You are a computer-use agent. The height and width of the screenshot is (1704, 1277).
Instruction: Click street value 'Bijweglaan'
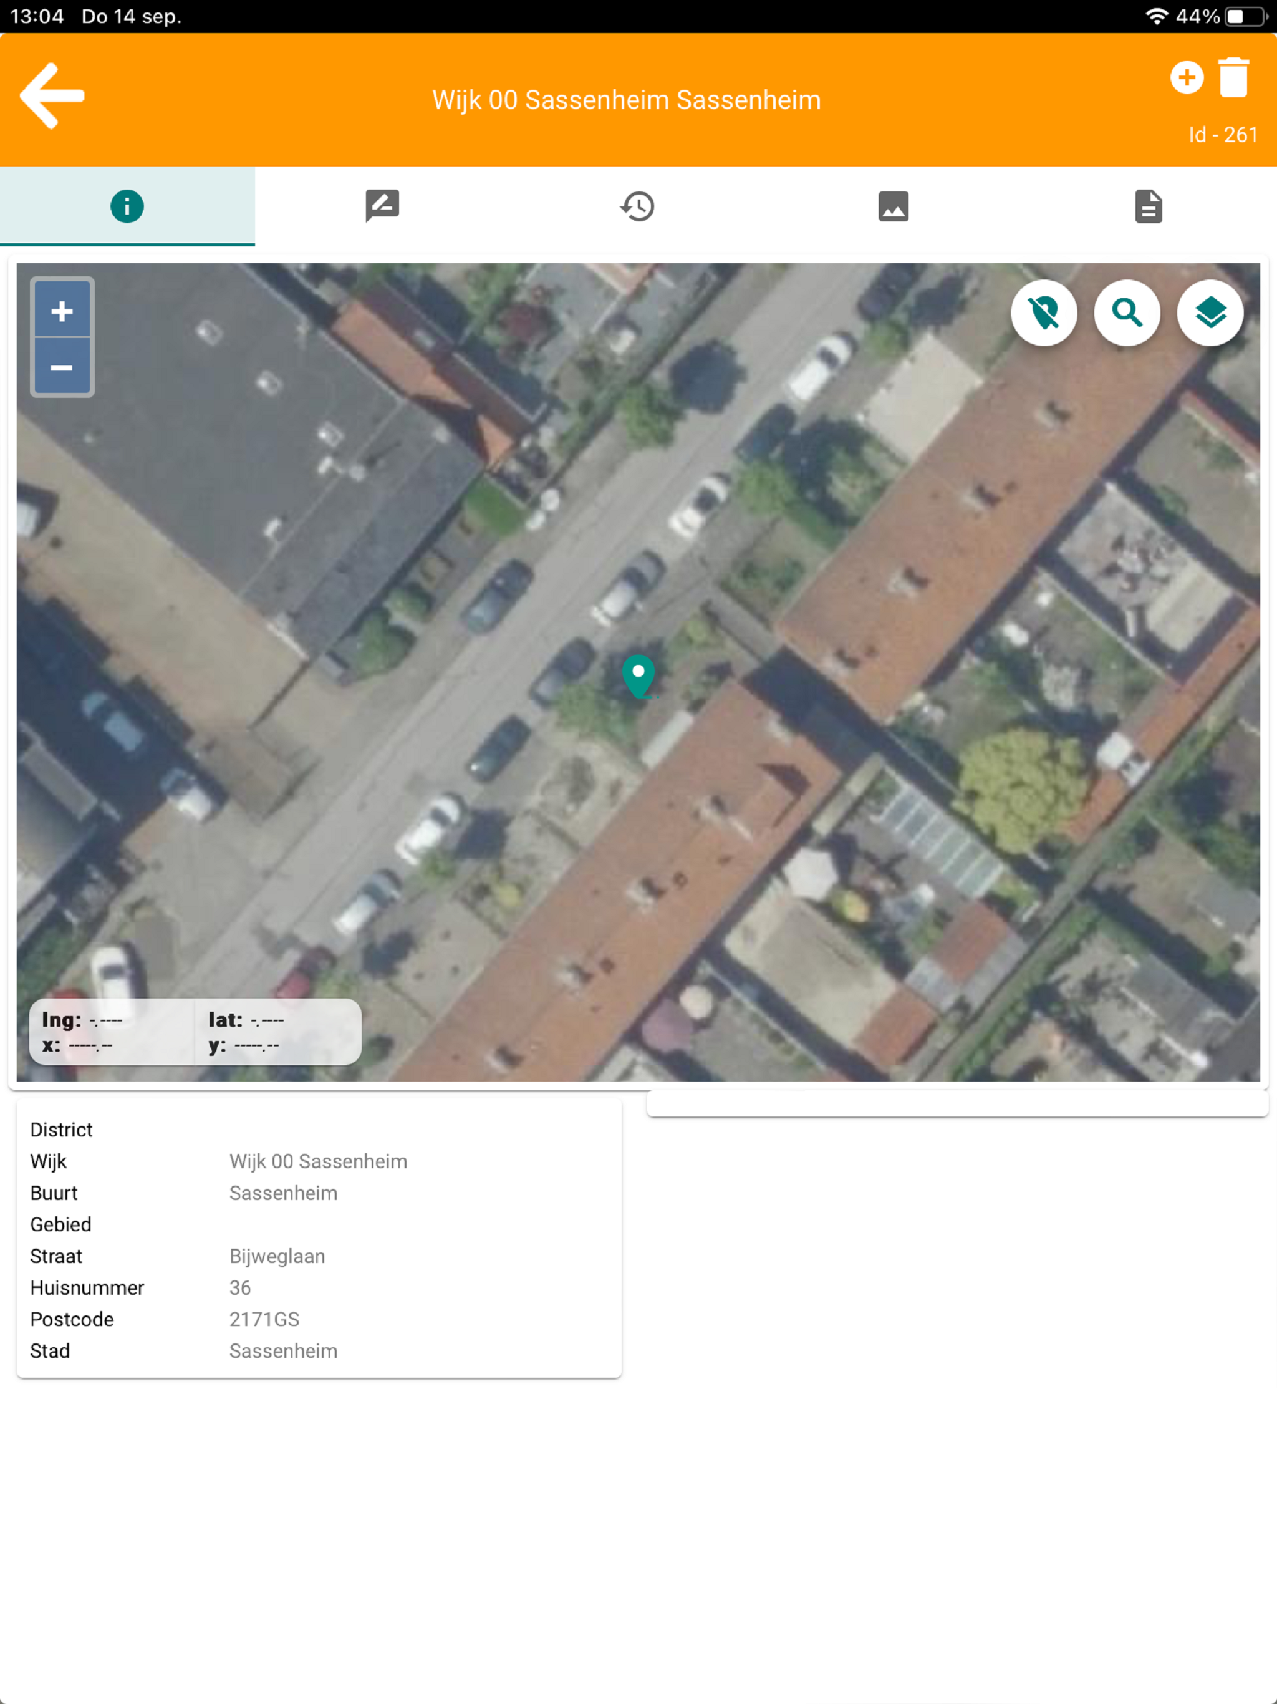[x=277, y=1256]
